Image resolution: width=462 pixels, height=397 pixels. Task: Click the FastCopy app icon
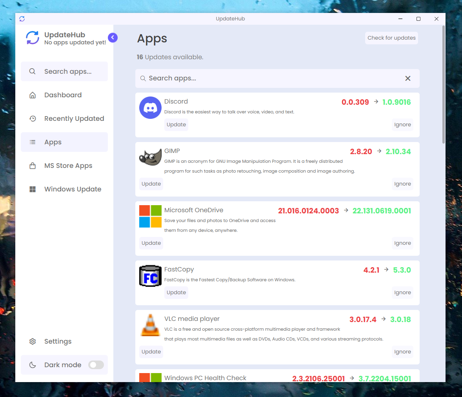point(150,276)
